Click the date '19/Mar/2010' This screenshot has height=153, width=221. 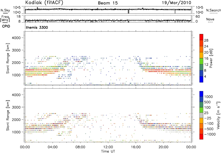(177, 3)
